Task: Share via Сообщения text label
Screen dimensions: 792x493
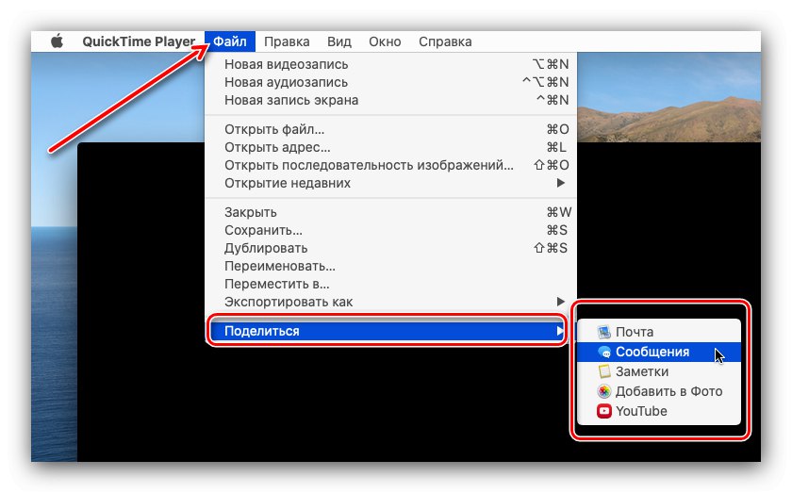Action: pos(652,352)
